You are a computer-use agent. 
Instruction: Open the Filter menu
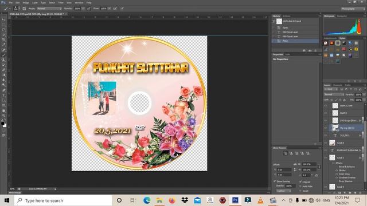click(61, 2)
